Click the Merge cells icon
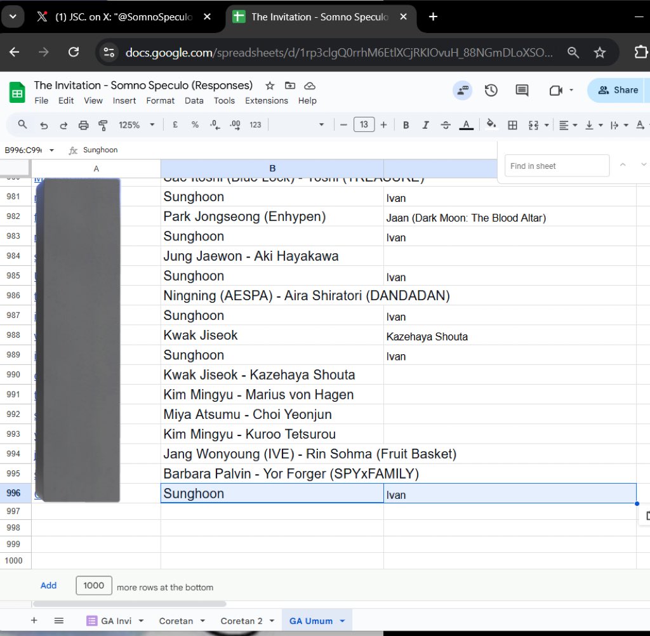 pyautogui.click(x=534, y=124)
